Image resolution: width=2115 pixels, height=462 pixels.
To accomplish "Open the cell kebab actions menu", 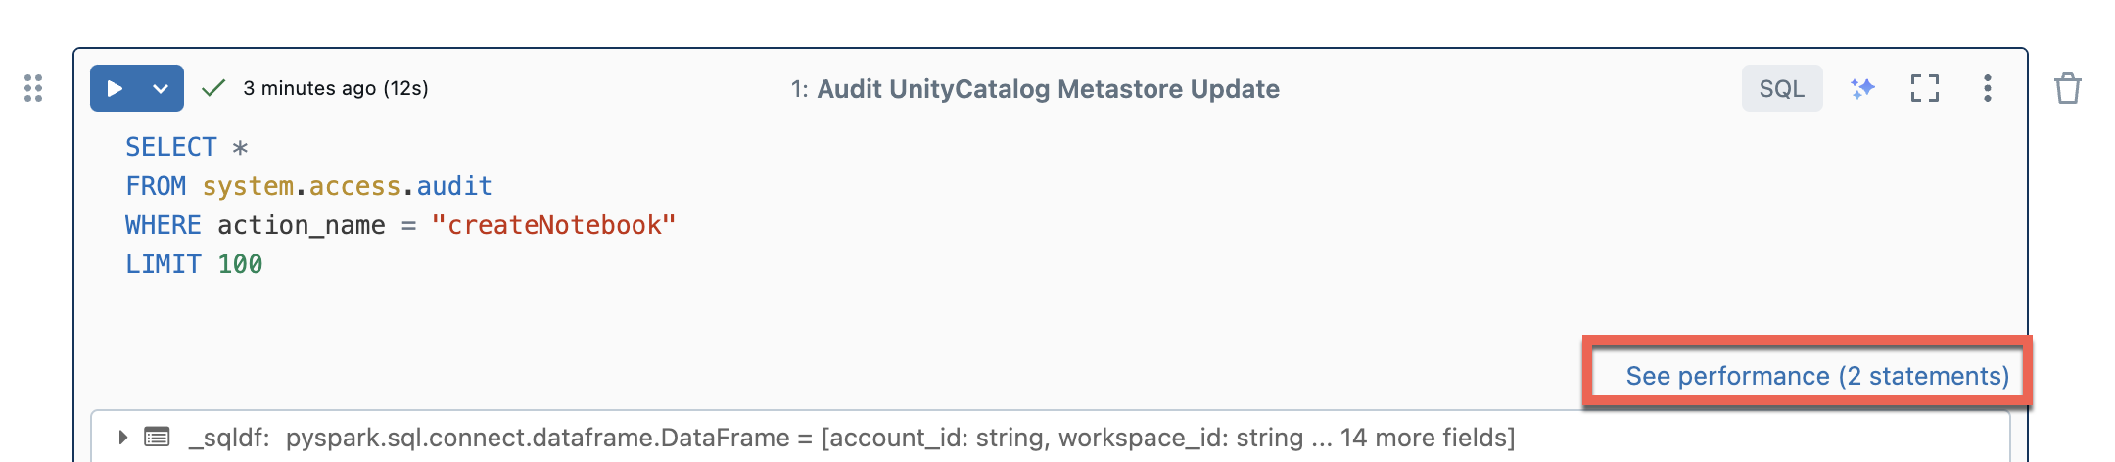I will coord(1987,88).
